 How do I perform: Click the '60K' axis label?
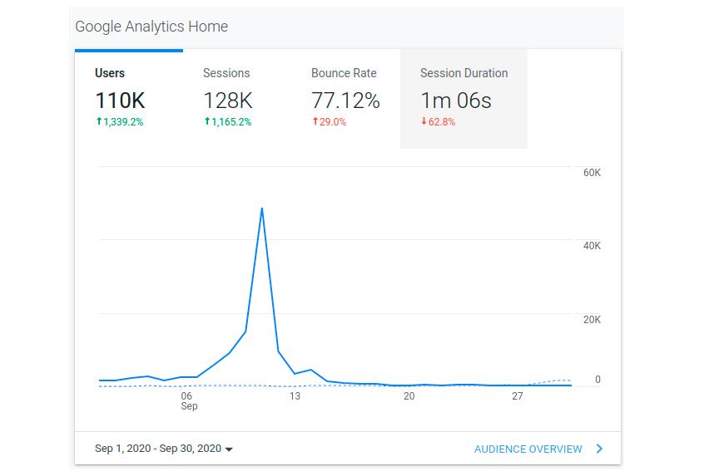coord(592,173)
